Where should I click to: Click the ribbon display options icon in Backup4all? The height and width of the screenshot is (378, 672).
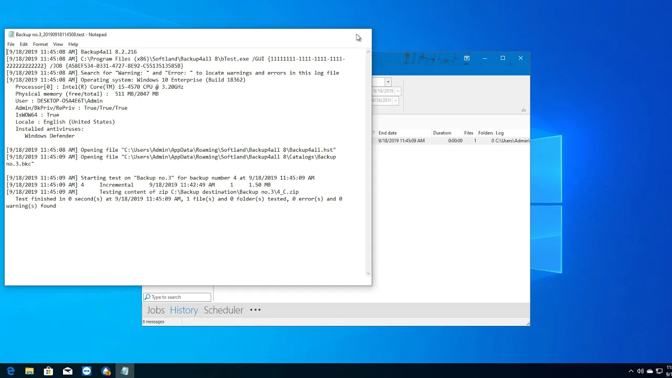pyautogui.click(x=466, y=58)
